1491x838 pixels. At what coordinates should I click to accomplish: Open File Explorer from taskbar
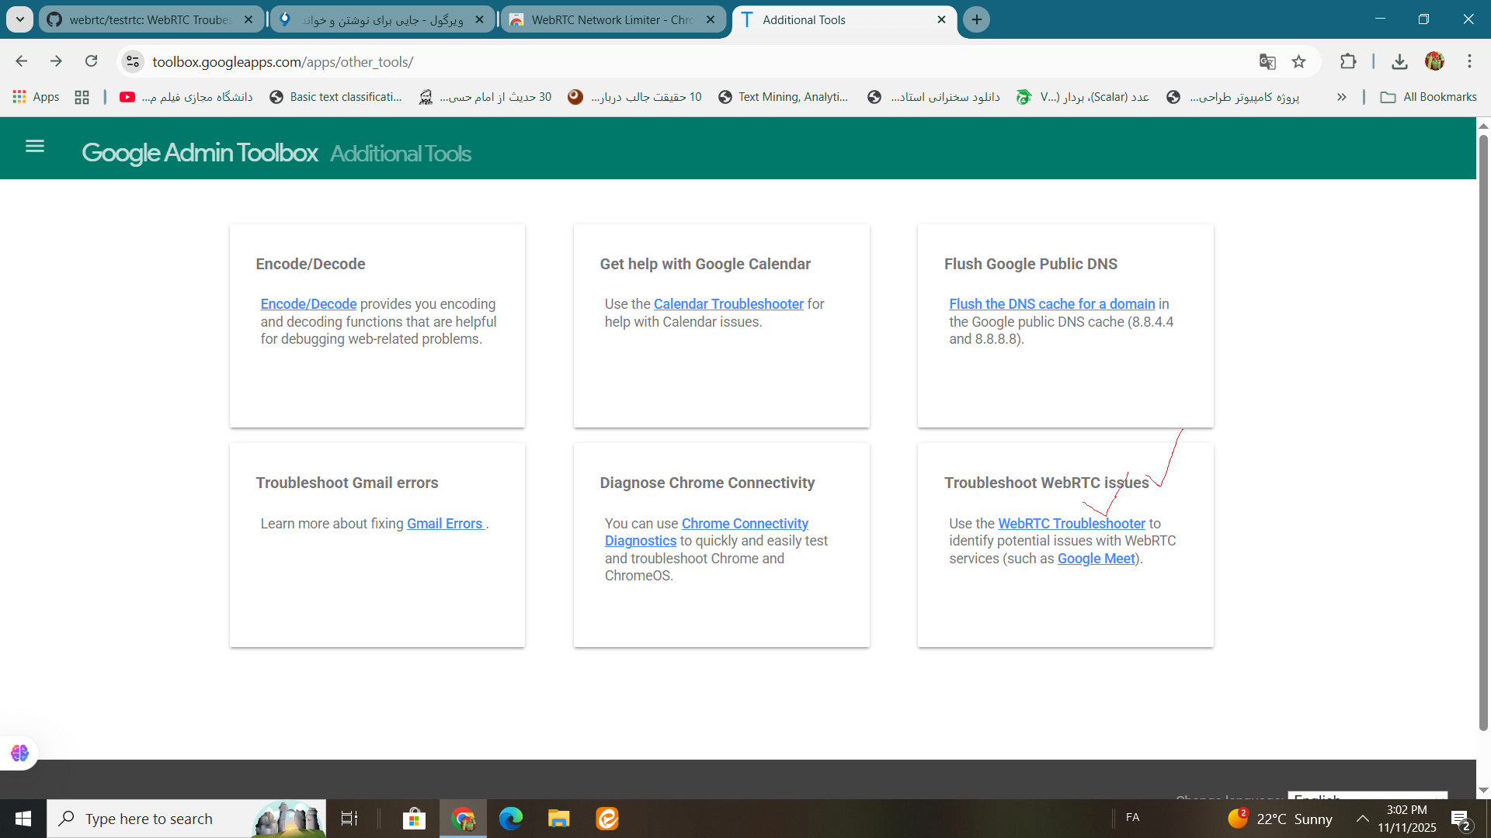coord(558,819)
